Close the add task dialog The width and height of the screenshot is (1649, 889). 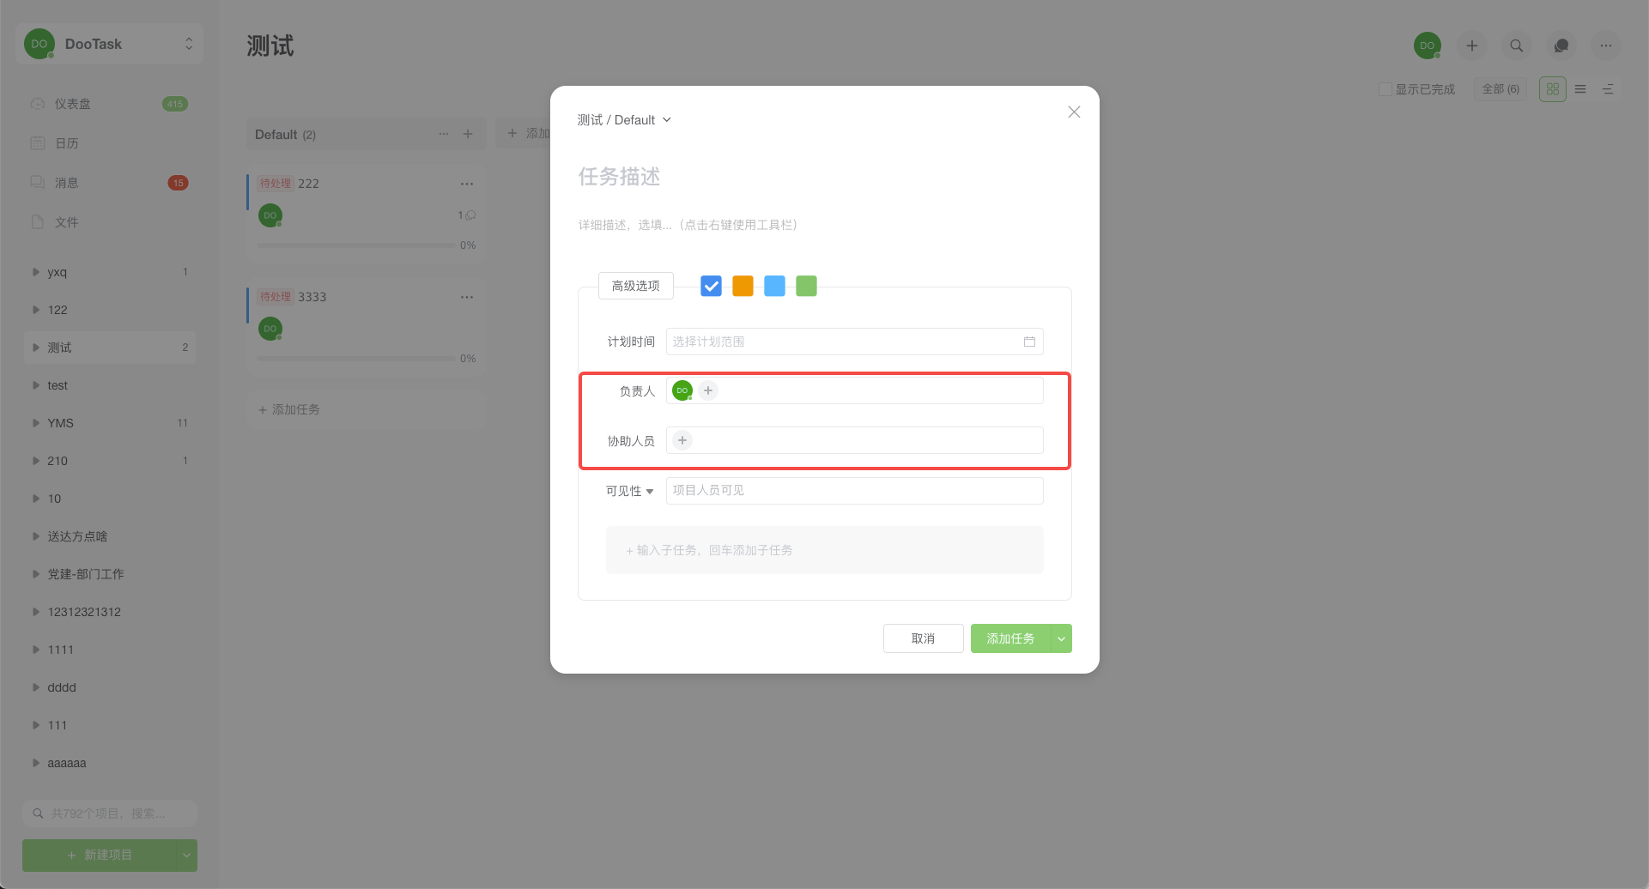pyautogui.click(x=1074, y=112)
